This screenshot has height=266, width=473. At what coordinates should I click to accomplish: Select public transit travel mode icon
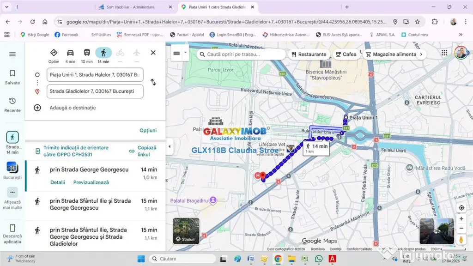click(x=87, y=53)
